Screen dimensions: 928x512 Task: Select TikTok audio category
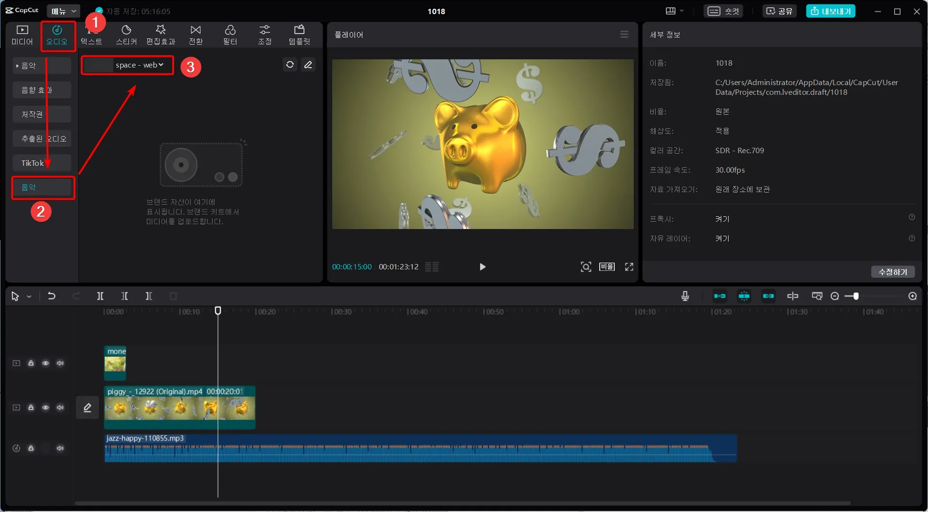tap(42, 163)
